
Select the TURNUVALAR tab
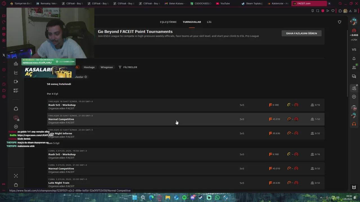point(192,22)
